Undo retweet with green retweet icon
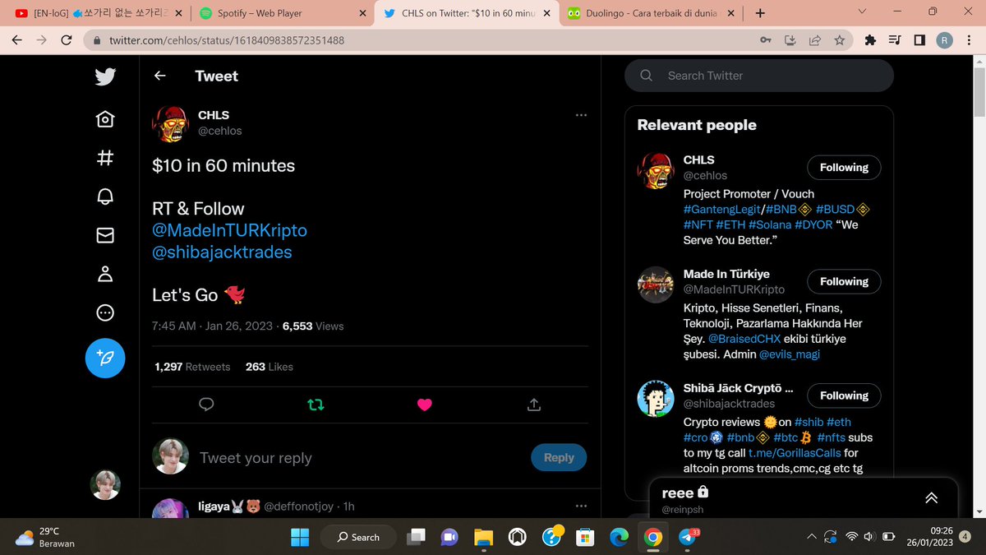Viewport: 986px width, 555px height. click(x=316, y=405)
